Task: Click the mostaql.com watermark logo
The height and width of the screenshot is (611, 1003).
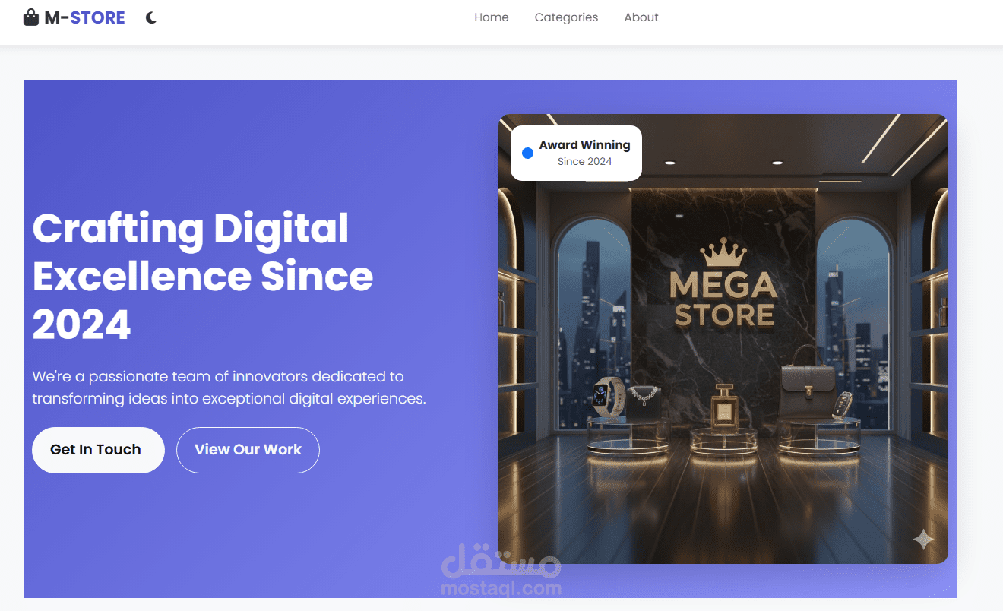Action: coord(501,571)
